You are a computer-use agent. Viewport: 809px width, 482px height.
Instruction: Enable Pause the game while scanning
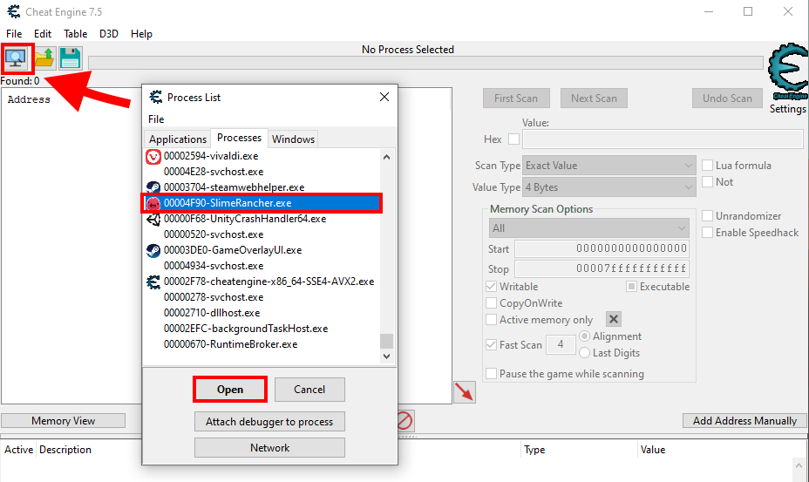tap(491, 374)
